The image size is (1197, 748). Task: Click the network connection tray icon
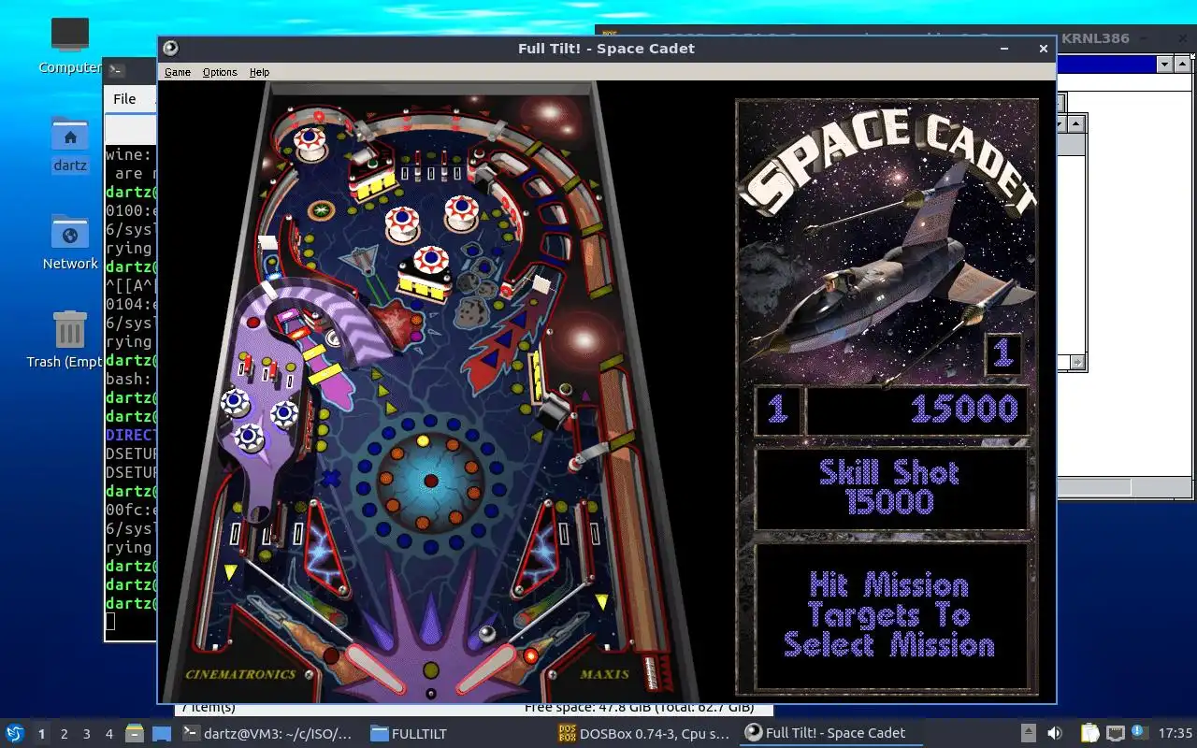[x=1115, y=733]
